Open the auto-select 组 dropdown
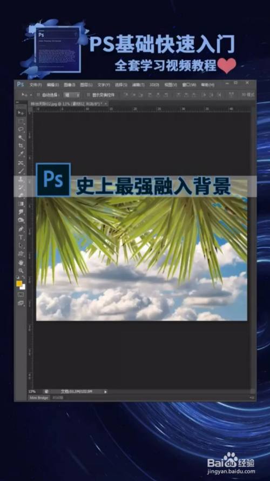The height and width of the screenshot is (481, 270). point(72,95)
